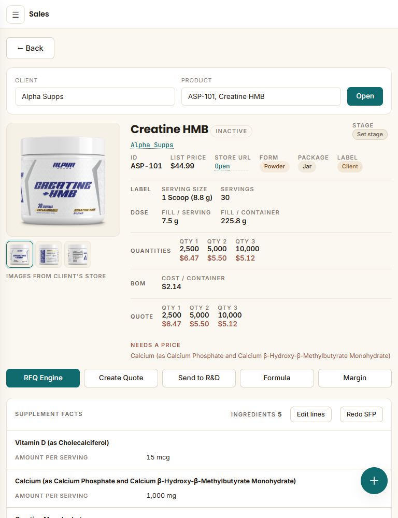Go back with the Back button

click(30, 48)
